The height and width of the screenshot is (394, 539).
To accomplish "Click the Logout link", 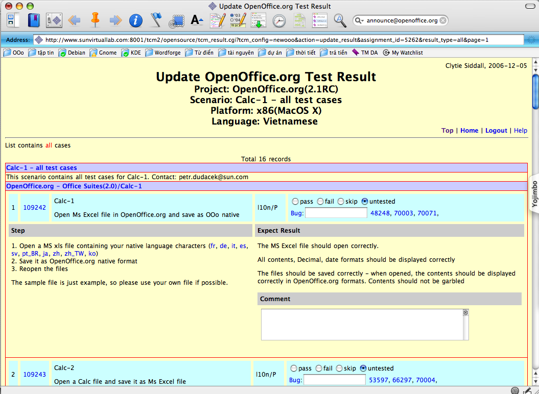I will [x=496, y=131].
